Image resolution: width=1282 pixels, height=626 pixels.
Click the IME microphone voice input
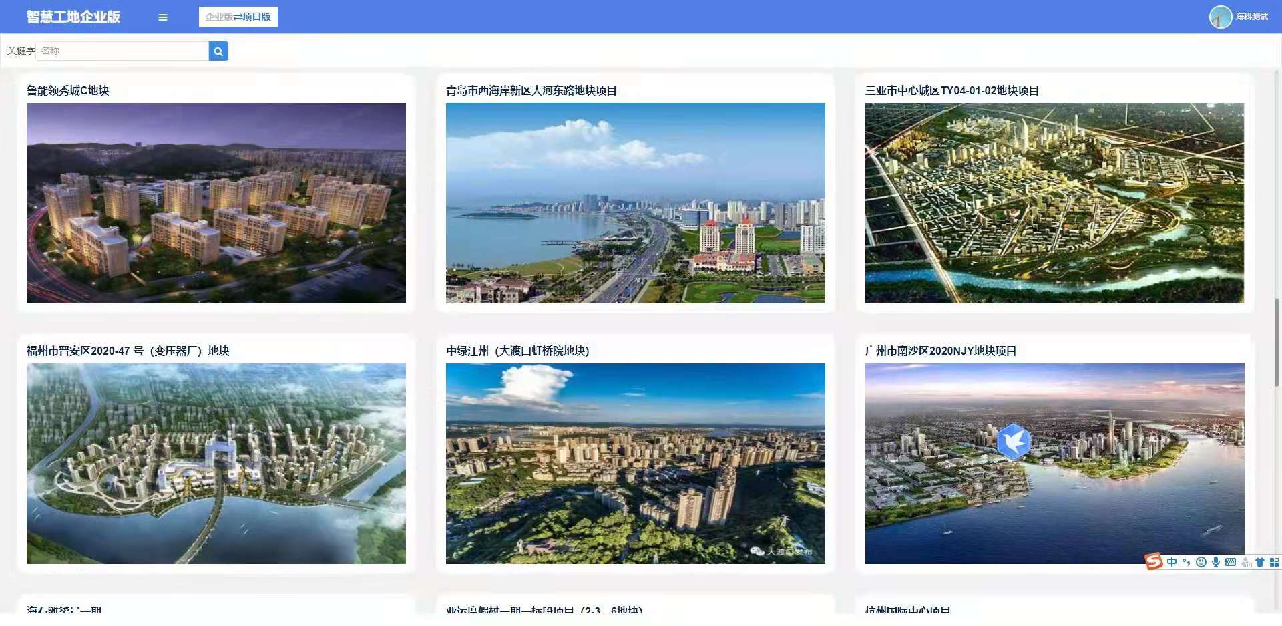1216,562
